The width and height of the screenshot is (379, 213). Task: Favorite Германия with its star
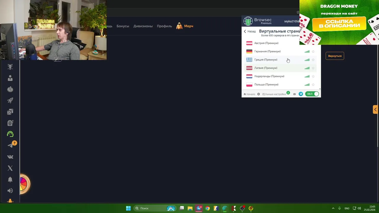coord(313,51)
